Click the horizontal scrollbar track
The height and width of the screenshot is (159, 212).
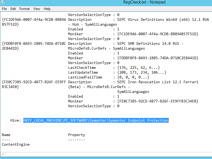107,154
